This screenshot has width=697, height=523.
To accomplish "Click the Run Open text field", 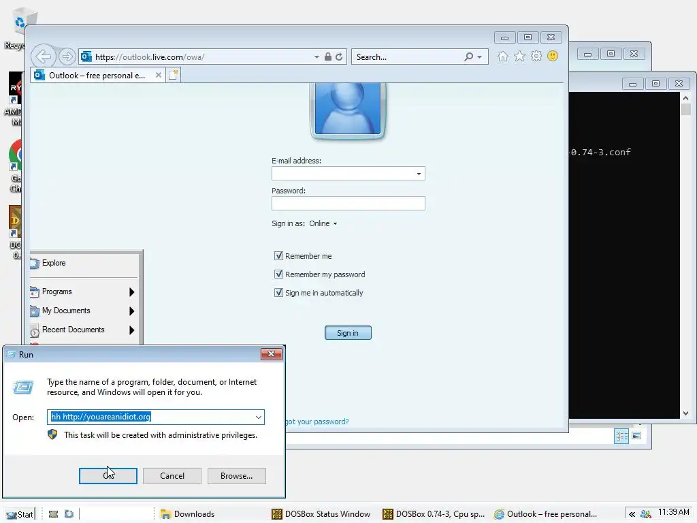I will [x=156, y=417].
